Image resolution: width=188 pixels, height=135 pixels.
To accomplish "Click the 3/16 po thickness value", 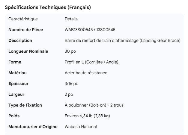I will [x=71, y=84].
